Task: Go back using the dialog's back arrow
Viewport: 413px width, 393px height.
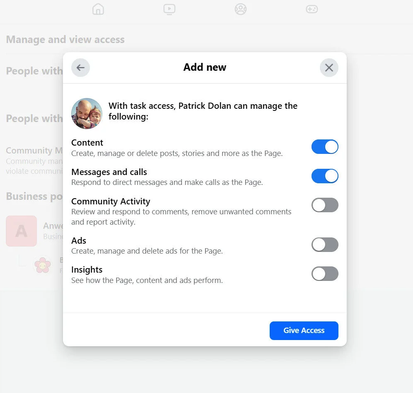Action: tap(80, 67)
